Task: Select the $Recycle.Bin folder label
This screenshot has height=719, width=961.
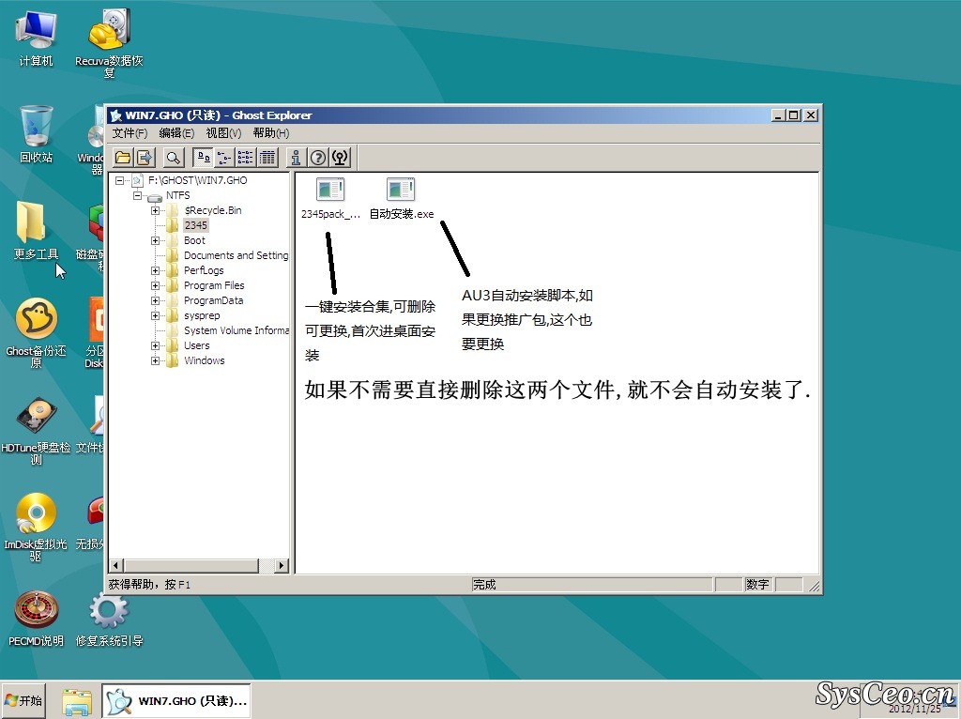Action: 213,210
